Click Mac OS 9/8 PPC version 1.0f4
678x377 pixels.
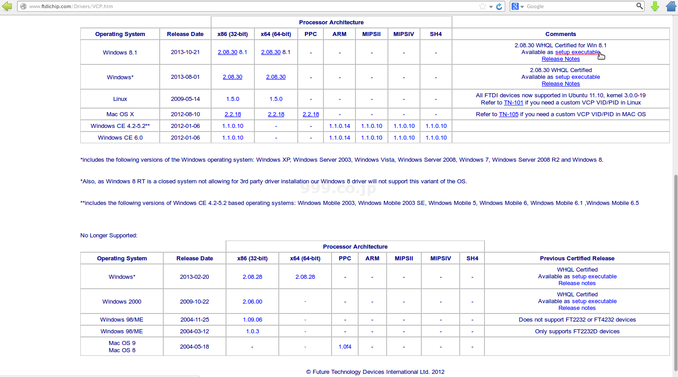click(345, 347)
